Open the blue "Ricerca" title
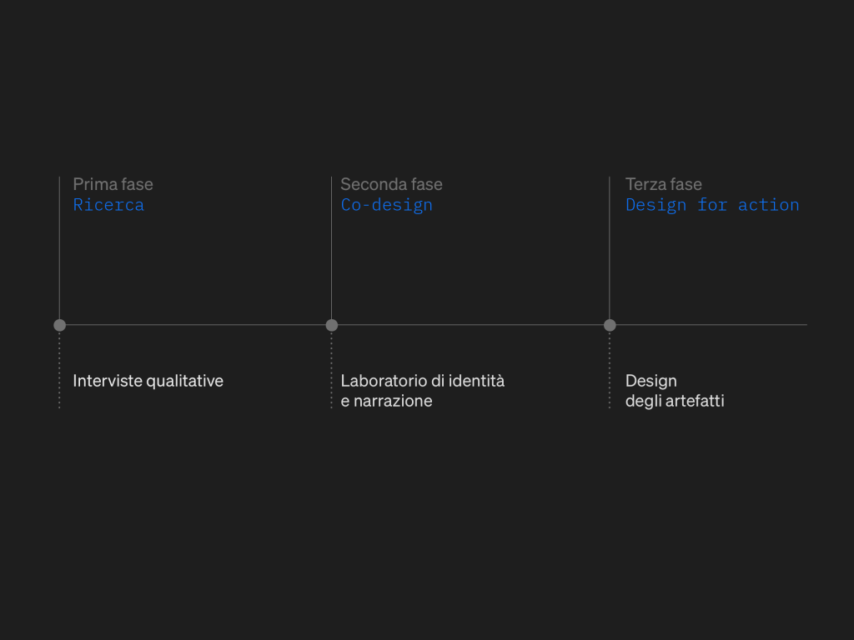 pos(108,205)
